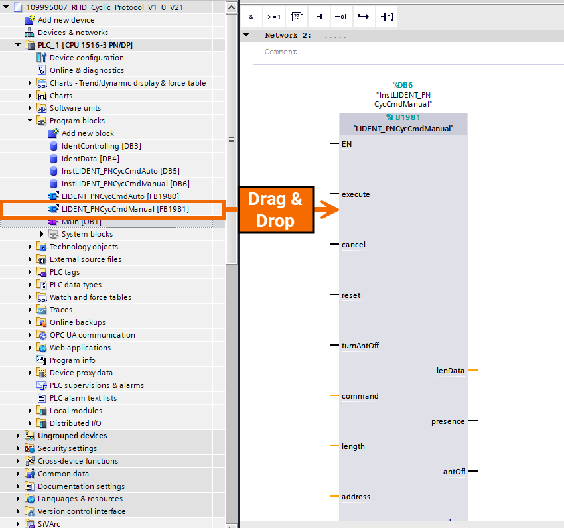Open Local modules folder
This screenshot has width=564, height=528.
[76, 411]
